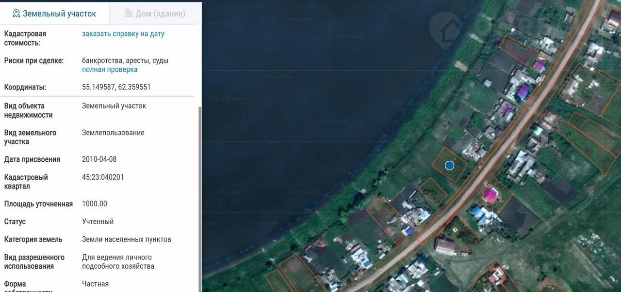Click the assignment date 2010-04-08
This screenshot has width=621, height=292.
99,159
